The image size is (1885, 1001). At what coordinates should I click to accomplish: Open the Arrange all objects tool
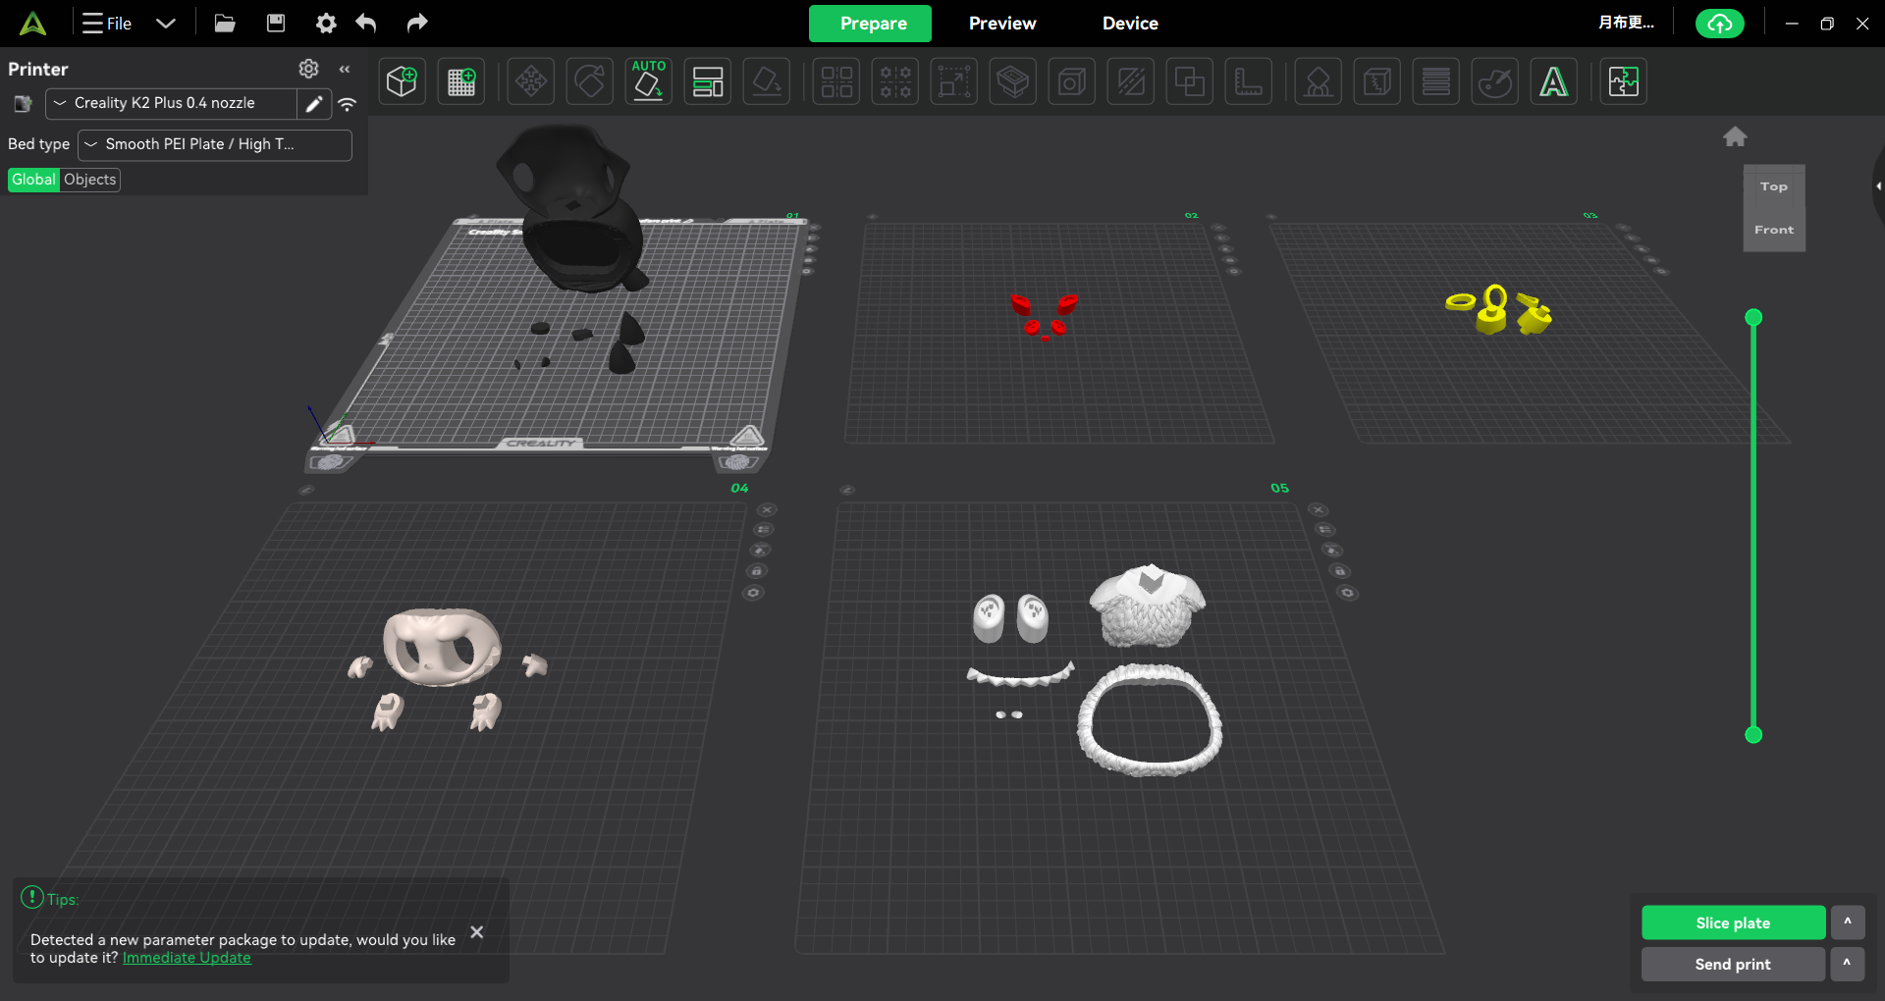708,81
